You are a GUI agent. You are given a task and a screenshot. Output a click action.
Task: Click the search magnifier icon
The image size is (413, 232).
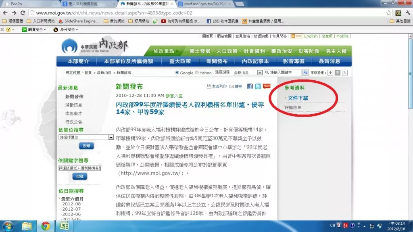click(267, 73)
